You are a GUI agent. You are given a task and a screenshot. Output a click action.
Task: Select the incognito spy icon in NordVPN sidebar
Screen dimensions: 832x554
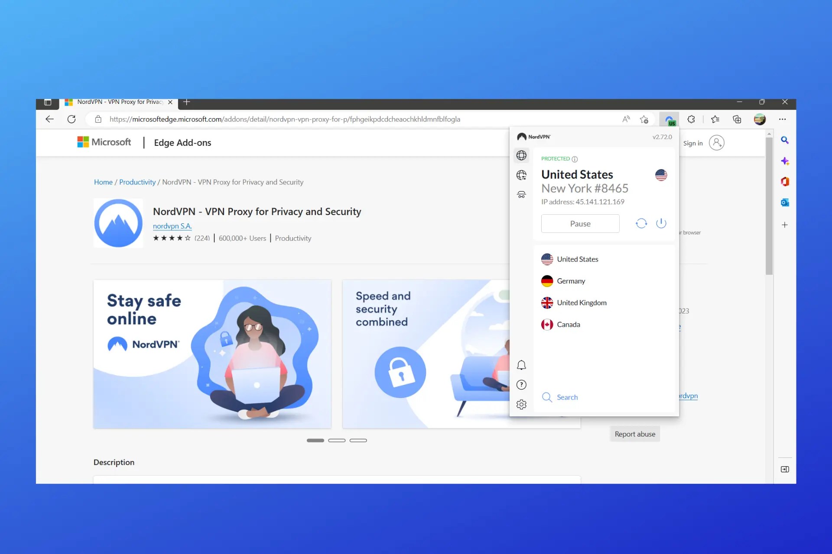521,194
